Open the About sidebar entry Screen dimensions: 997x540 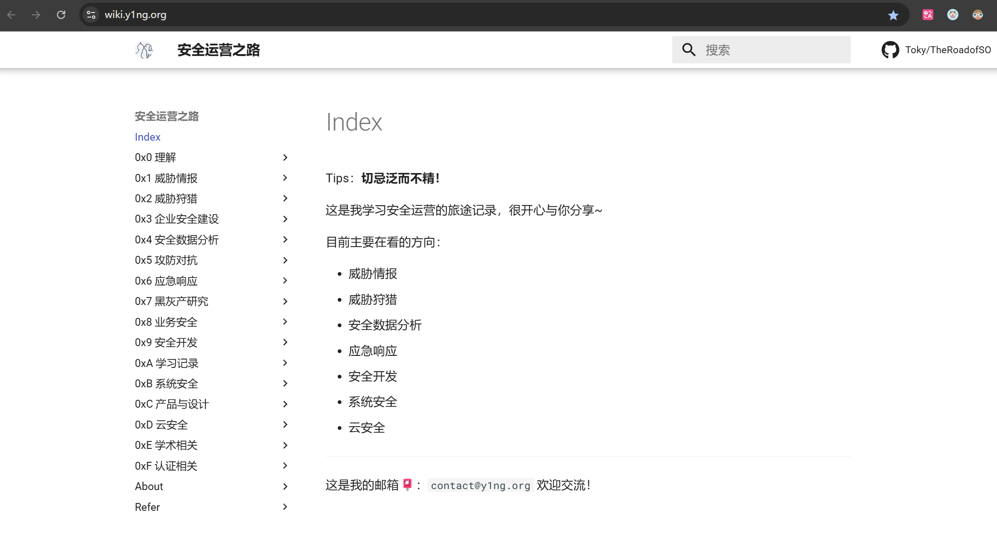click(x=149, y=486)
